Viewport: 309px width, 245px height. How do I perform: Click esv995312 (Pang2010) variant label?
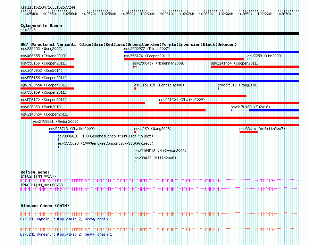[239, 85]
